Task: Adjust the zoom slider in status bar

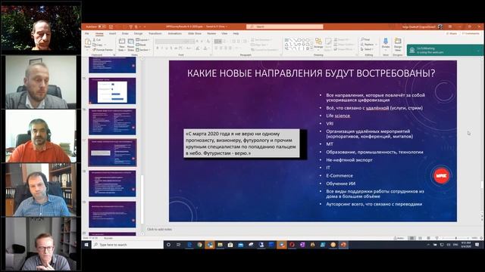Action: point(456,238)
